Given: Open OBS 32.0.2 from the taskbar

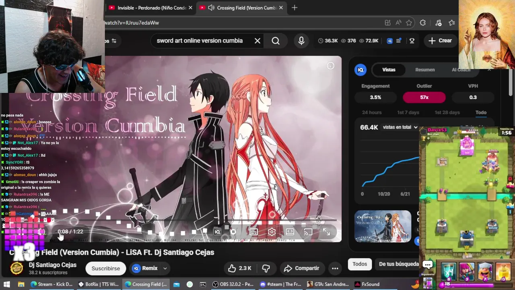Looking at the screenshot, I should tap(233, 284).
